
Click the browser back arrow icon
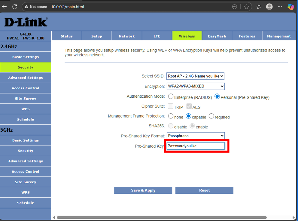click(5, 6)
